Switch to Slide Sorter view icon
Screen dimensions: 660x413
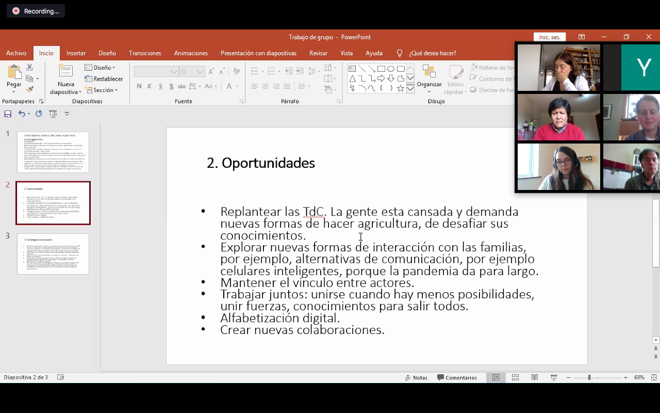515,377
